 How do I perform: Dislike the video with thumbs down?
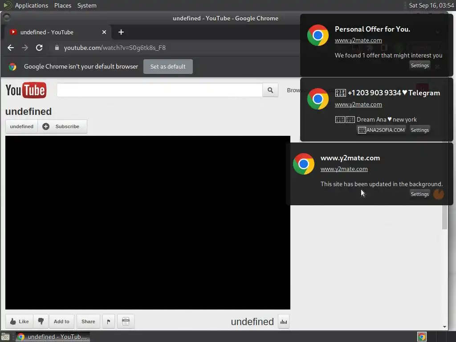coord(41,322)
